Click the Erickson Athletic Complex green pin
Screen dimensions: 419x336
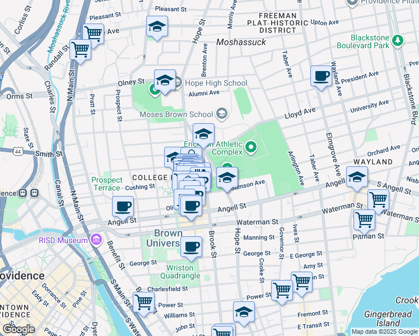click(x=250, y=148)
